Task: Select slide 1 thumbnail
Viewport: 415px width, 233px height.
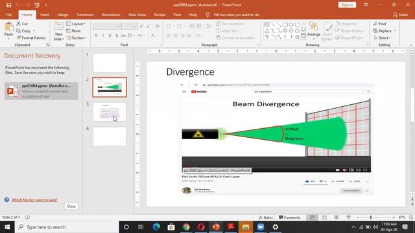Action: (110, 63)
